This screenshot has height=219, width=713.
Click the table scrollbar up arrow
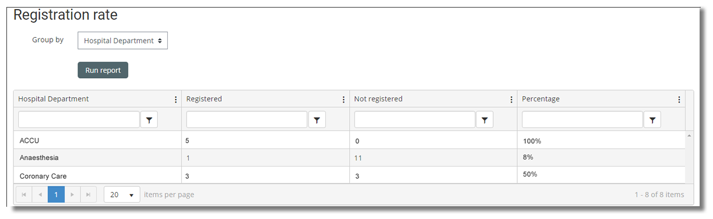coord(690,135)
